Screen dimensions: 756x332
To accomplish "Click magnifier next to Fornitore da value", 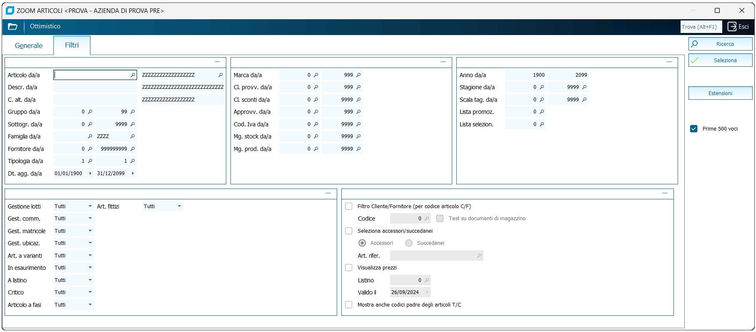I will pos(90,149).
